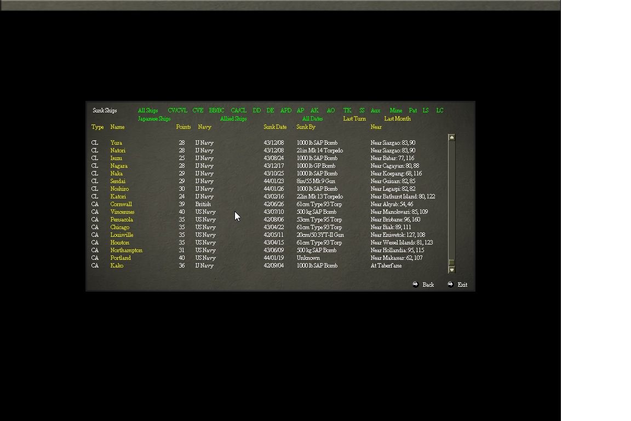Filter by SS submarines

(362, 110)
